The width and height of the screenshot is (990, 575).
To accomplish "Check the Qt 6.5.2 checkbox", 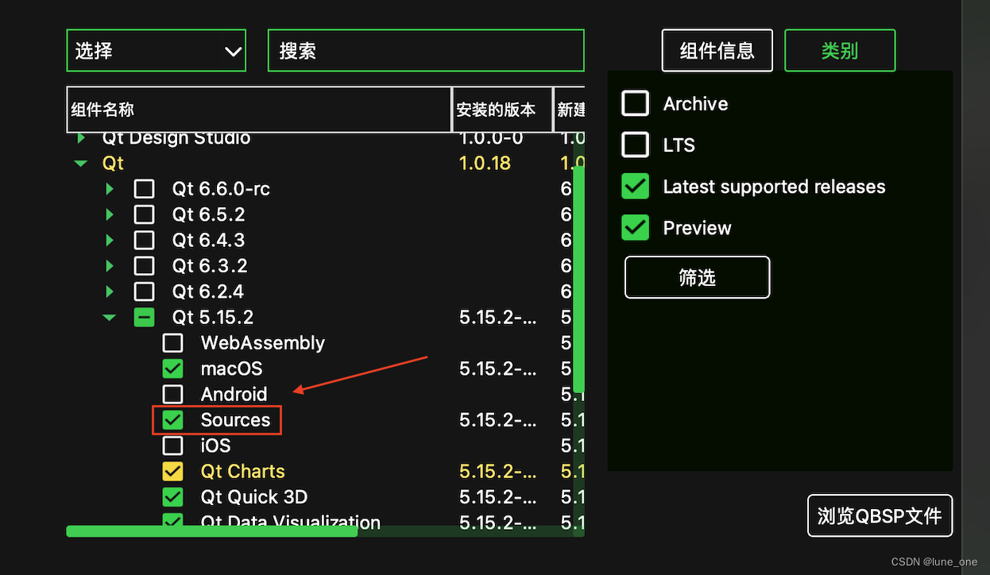I will [144, 214].
